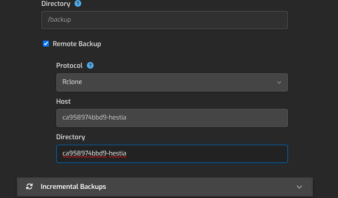Click the word Rclone in Protocol selector
This screenshot has height=198, width=338.
[x=72, y=82]
